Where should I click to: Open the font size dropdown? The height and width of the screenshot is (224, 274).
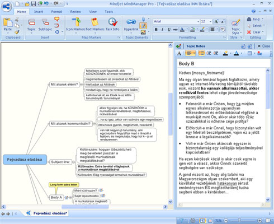(210, 21)
